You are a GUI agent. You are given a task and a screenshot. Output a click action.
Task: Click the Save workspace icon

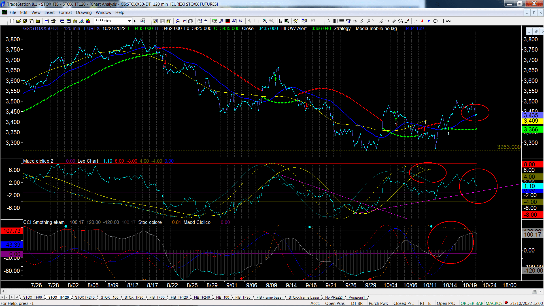point(25,21)
